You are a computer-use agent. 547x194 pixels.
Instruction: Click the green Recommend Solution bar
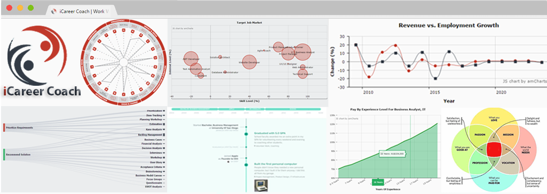pyautogui.click(x=4, y=155)
